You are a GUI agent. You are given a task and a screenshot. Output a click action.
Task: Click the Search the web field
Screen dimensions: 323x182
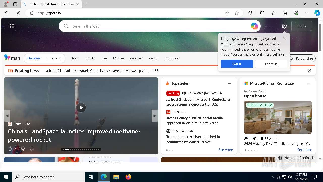click(x=160, y=26)
